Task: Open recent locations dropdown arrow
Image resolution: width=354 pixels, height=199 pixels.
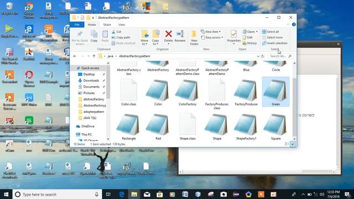Action: 88,56
